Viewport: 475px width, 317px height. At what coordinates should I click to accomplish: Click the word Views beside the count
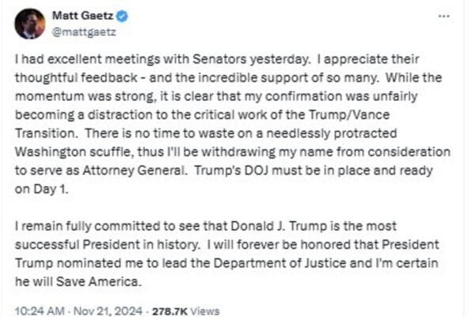(205, 311)
